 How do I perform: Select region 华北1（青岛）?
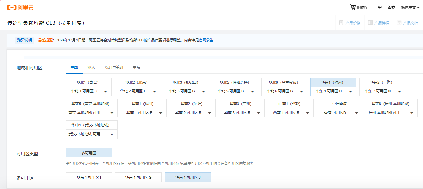coord(89,82)
